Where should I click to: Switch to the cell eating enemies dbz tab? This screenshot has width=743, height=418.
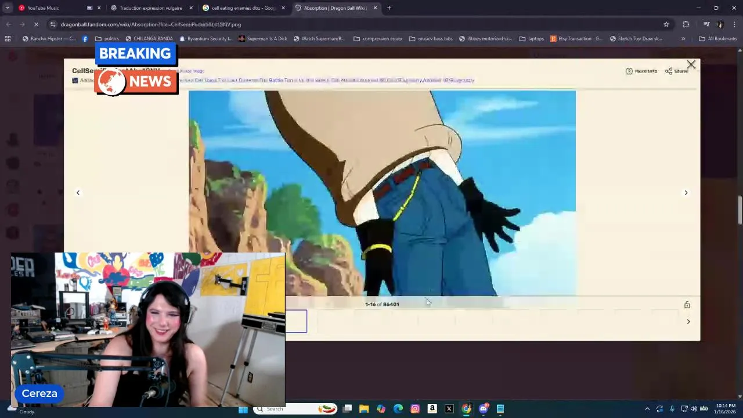tap(244, 8)
